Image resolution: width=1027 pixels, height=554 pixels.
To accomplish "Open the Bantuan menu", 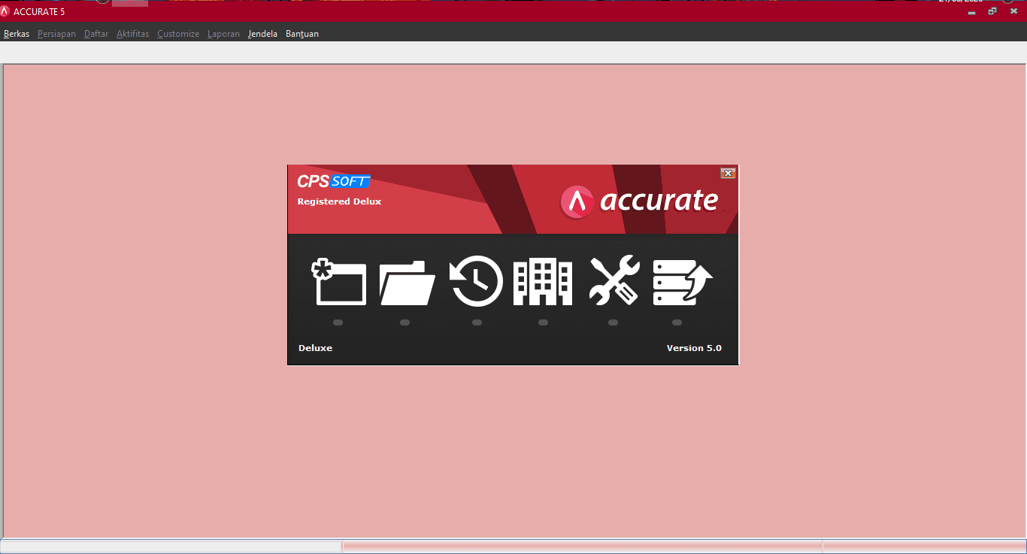I will 302,34.
